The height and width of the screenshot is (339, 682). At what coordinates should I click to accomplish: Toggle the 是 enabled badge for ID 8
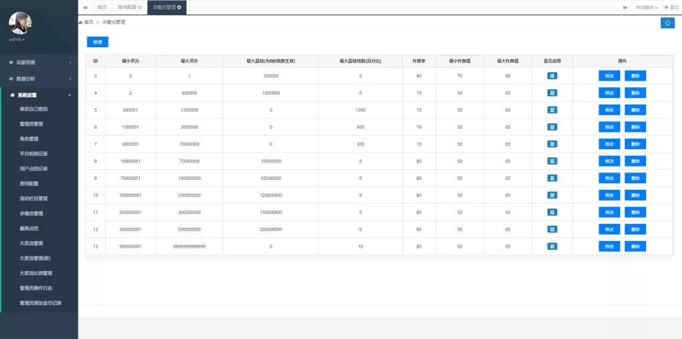(x=552, y=161)
